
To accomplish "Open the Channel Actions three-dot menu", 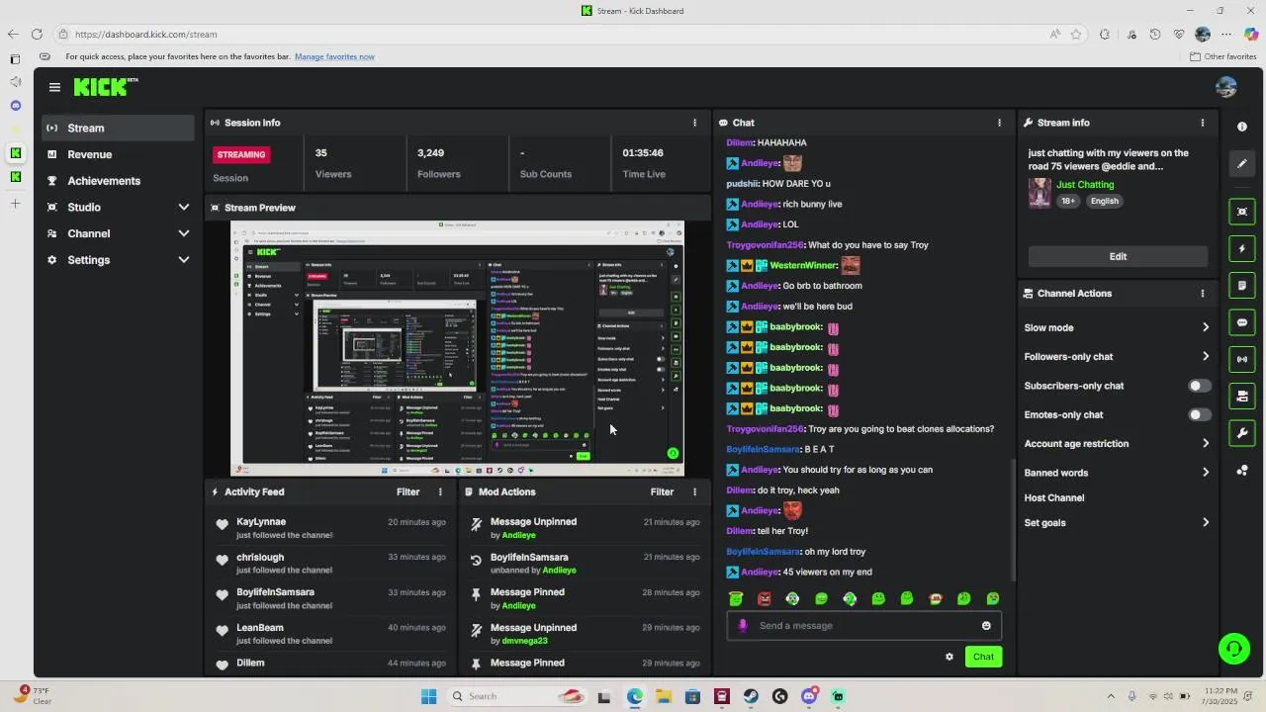I will coord(1203,294).
